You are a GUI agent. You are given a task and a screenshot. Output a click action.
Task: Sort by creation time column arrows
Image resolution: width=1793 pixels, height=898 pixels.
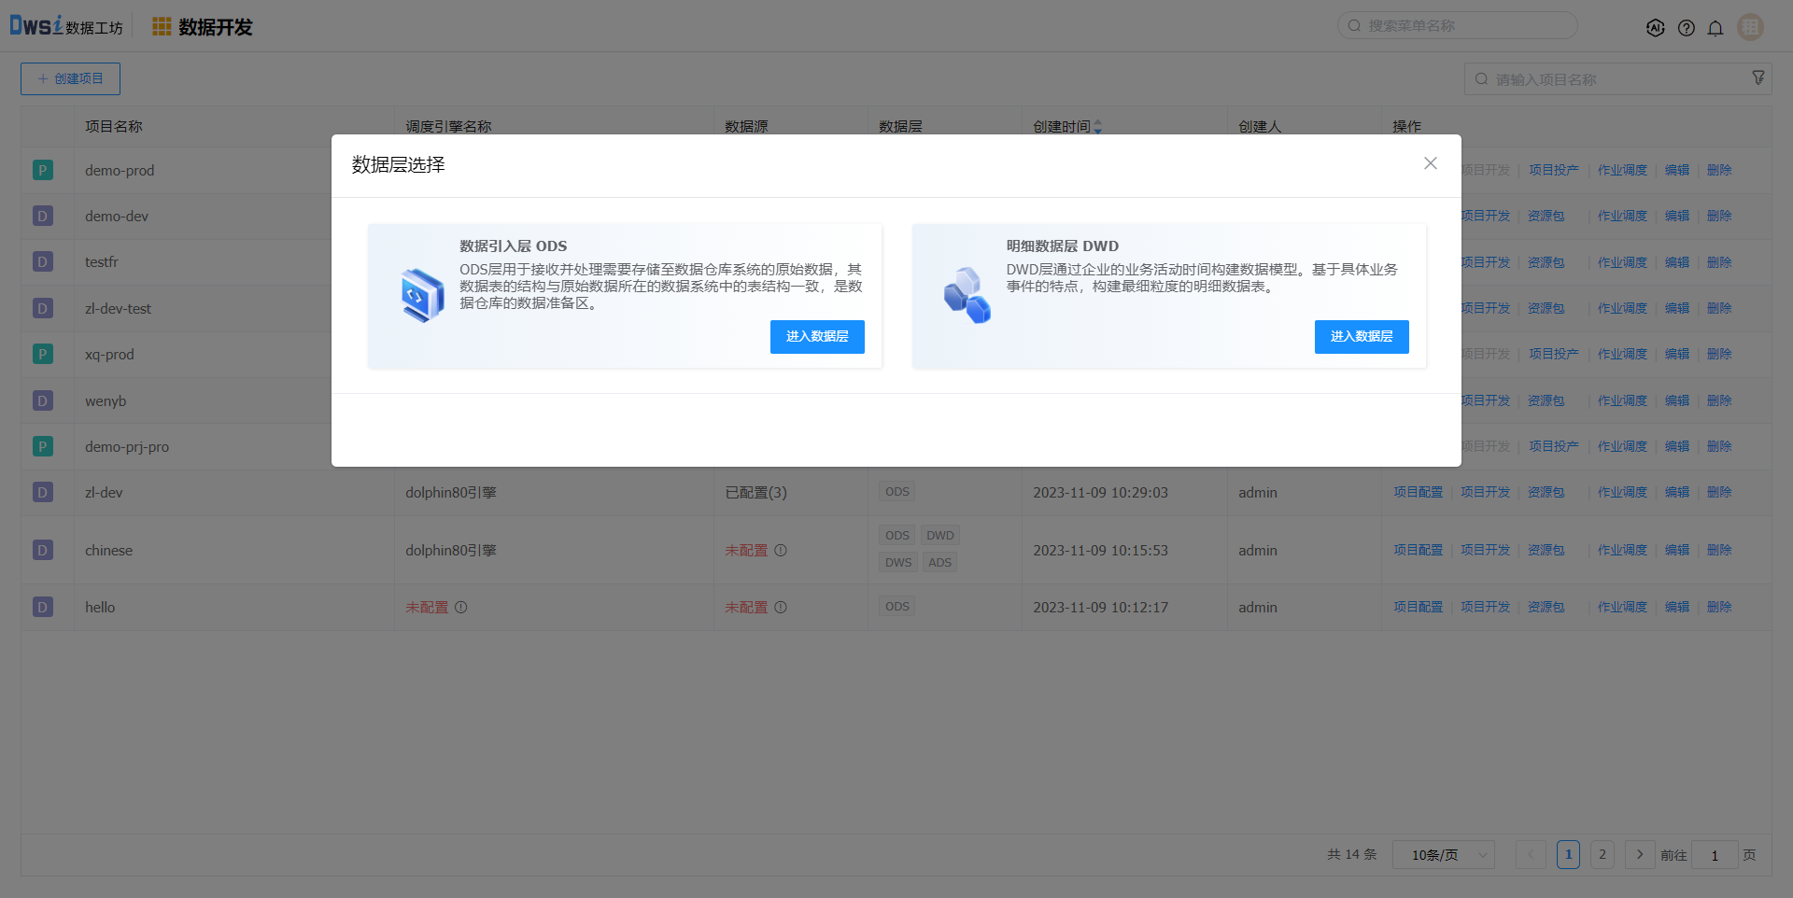(1098, 127)
